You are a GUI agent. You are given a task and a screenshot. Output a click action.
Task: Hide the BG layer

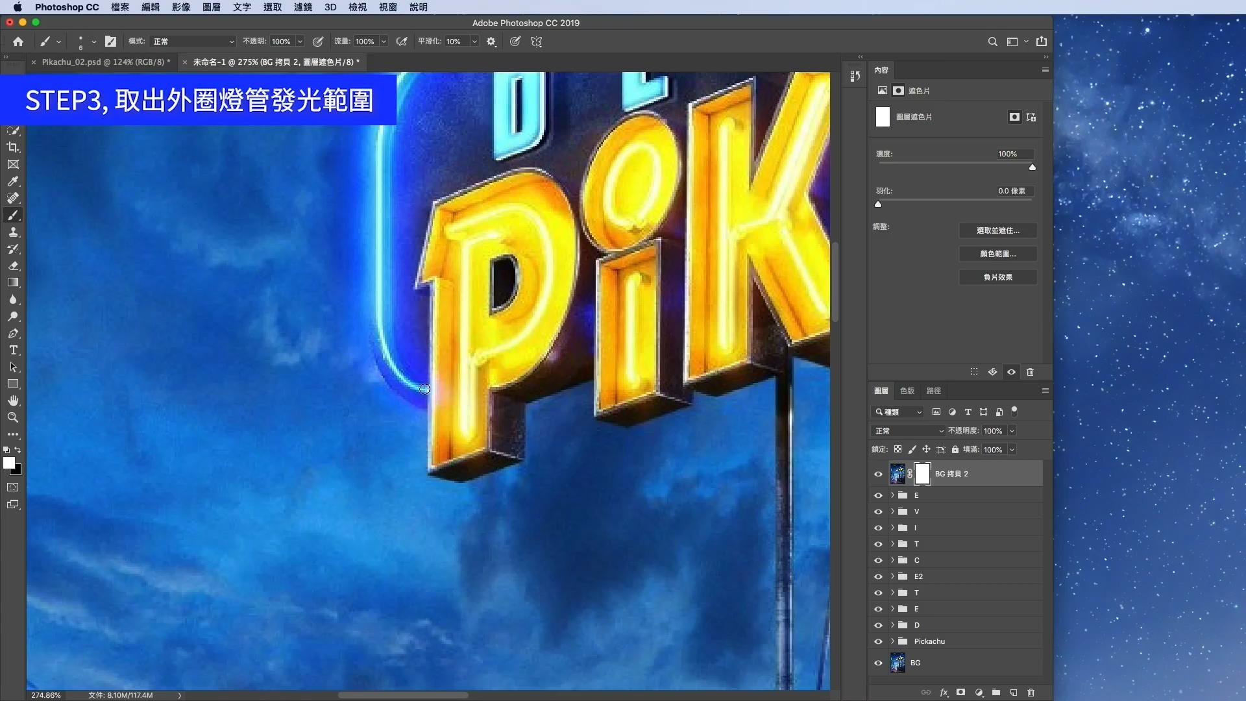click(878, 663)
